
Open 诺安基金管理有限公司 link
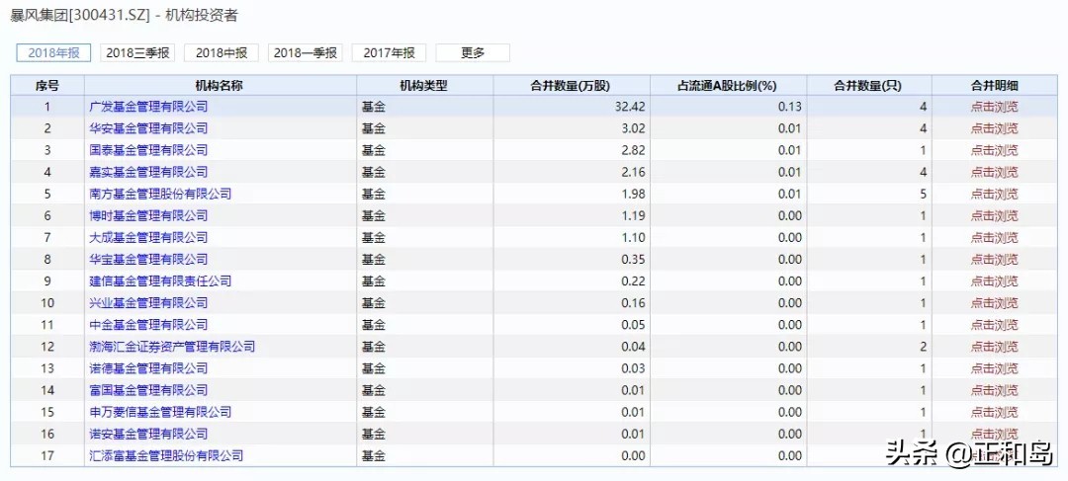pos(148,434)
